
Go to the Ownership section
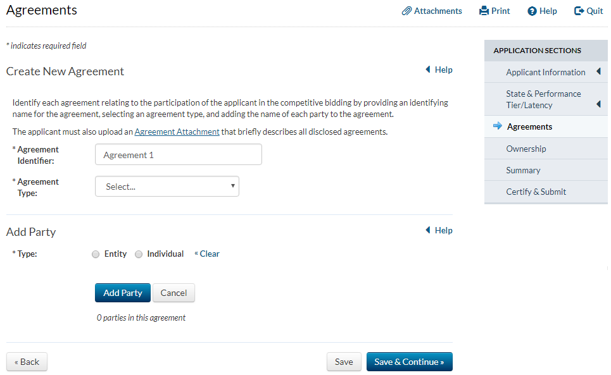tap(526, 149)
